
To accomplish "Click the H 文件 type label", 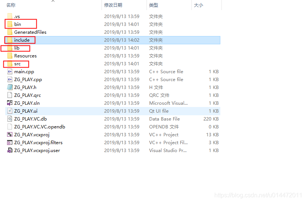I will [x=156, y=87].
